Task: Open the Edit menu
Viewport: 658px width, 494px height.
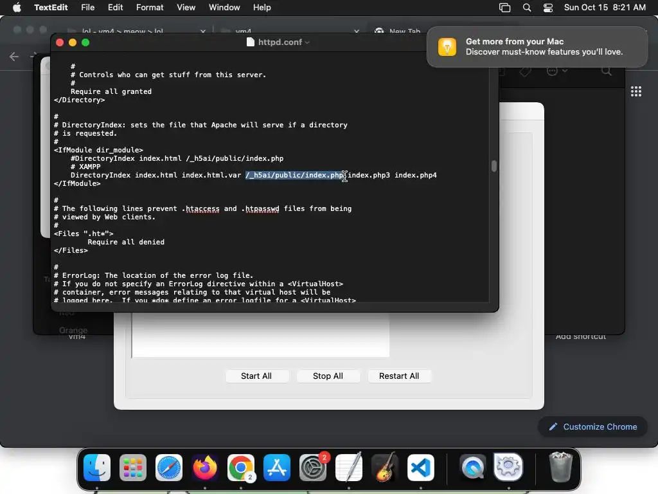Action: 115,8
